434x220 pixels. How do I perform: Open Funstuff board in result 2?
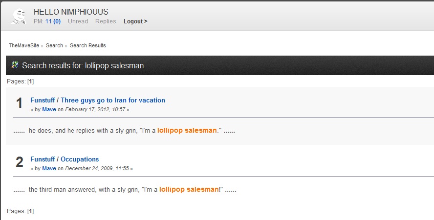click(x=43, y=159)
